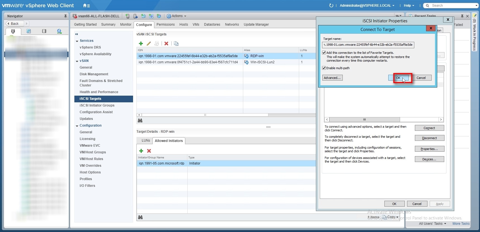Screen dimensions: 480x232
Task: Open the Actions dropdown menu
Action: tap(177, 16)
